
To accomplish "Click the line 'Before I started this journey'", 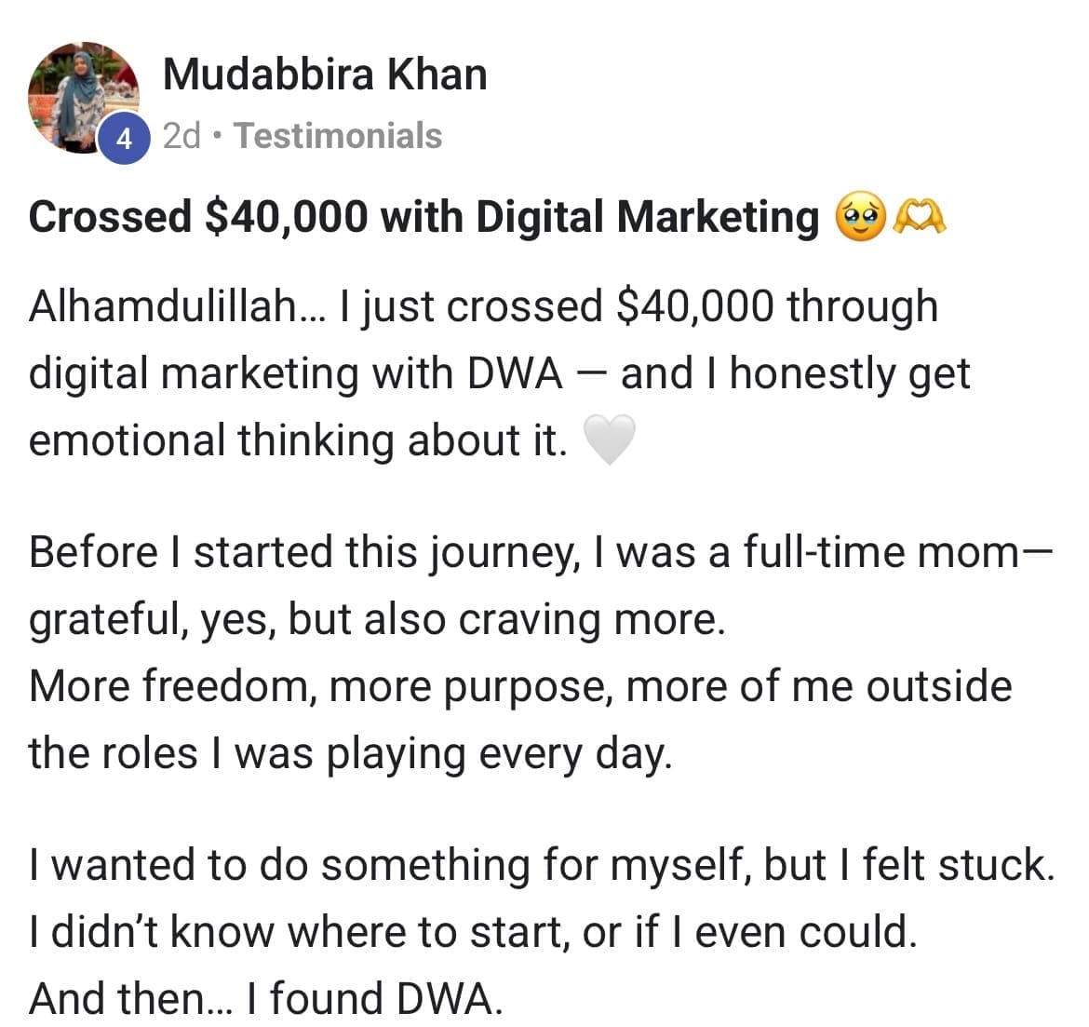I will pyautogui.click(x=540, y=552).
